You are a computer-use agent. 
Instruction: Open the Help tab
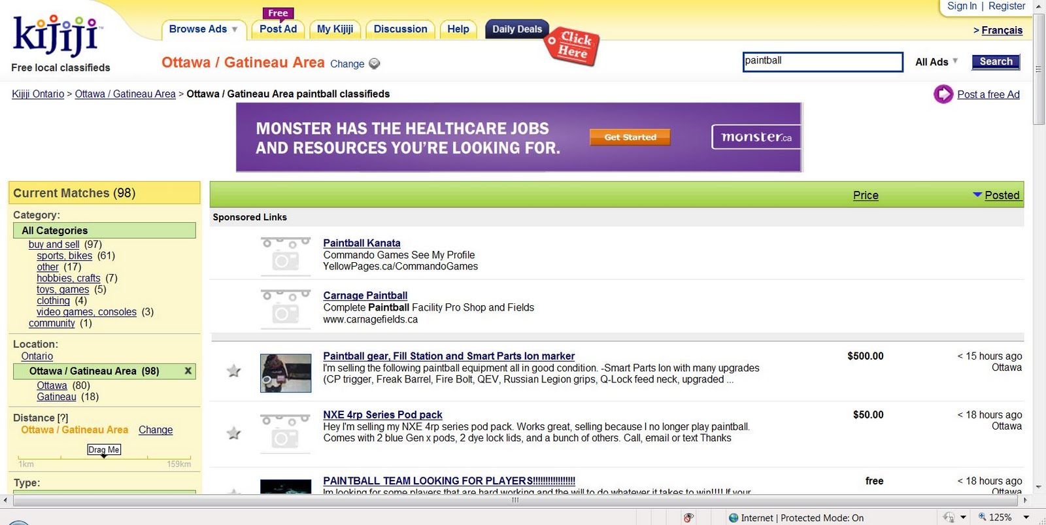tap(458, 29)
